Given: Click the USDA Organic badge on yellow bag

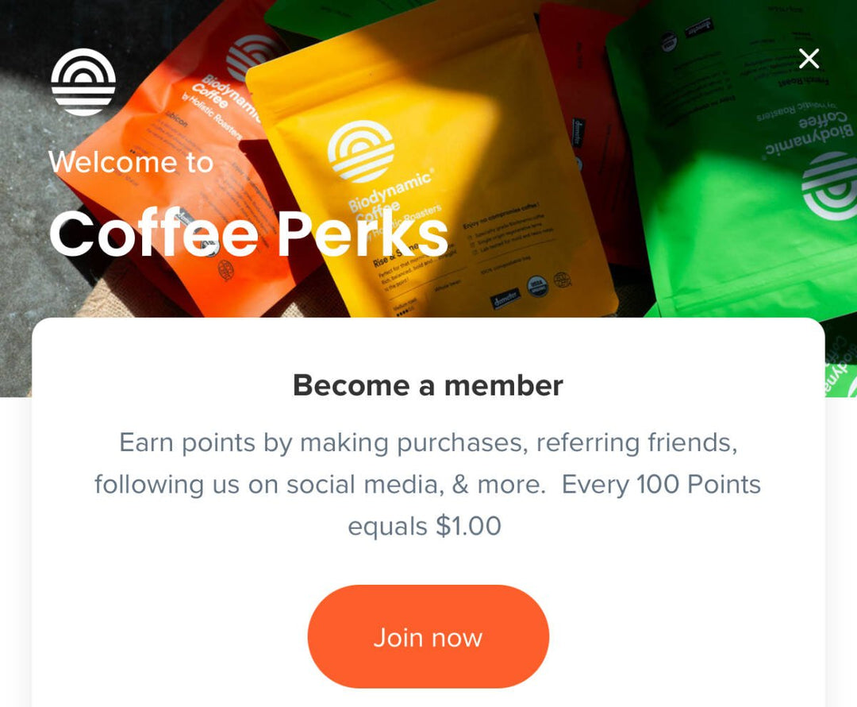Looking at the screenshot, I should [537, 286].
